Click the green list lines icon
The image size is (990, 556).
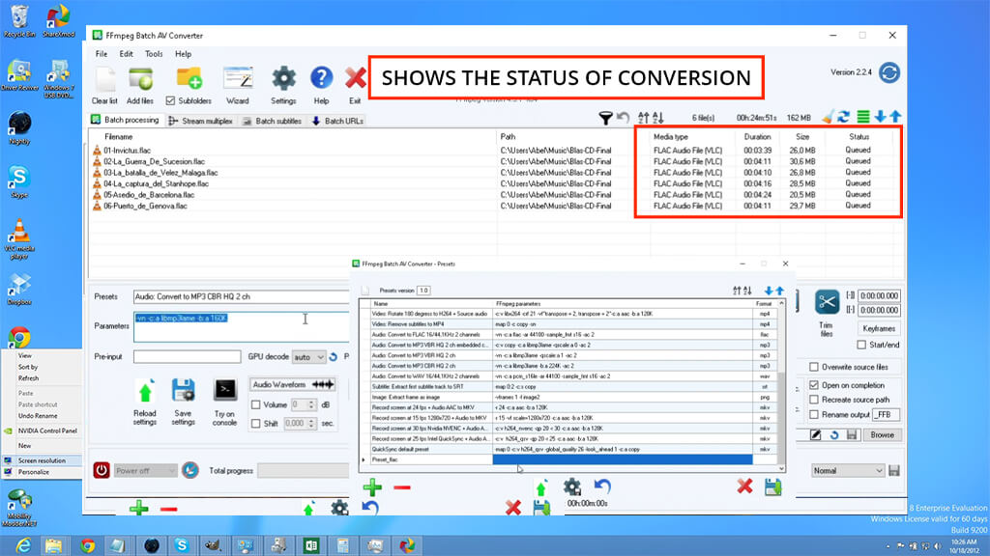[x=862, y=117]
